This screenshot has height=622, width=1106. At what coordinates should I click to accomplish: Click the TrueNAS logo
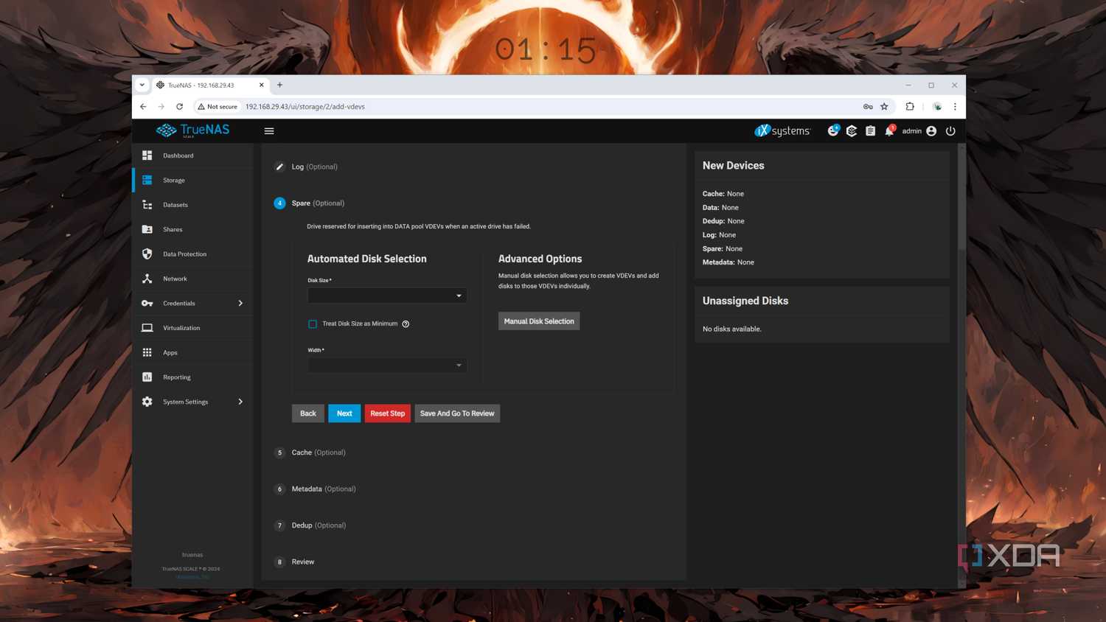click(192, 130)
